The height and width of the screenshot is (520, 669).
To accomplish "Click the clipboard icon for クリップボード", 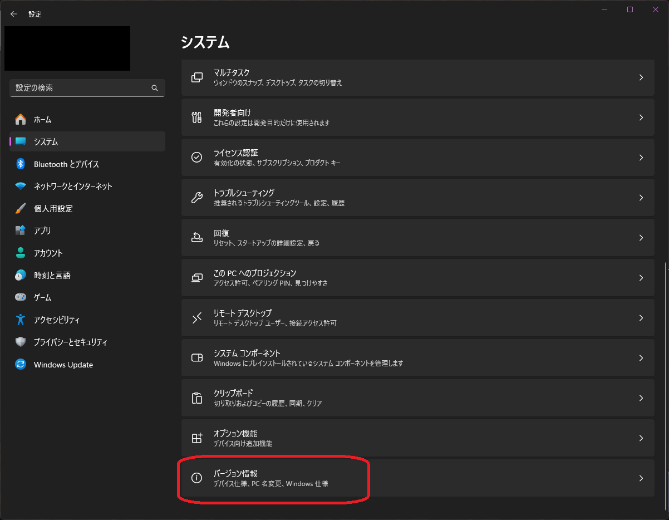I will [196, 398].
